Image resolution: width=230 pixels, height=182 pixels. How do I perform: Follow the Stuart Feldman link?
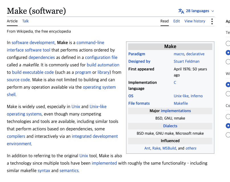(186, 61)
